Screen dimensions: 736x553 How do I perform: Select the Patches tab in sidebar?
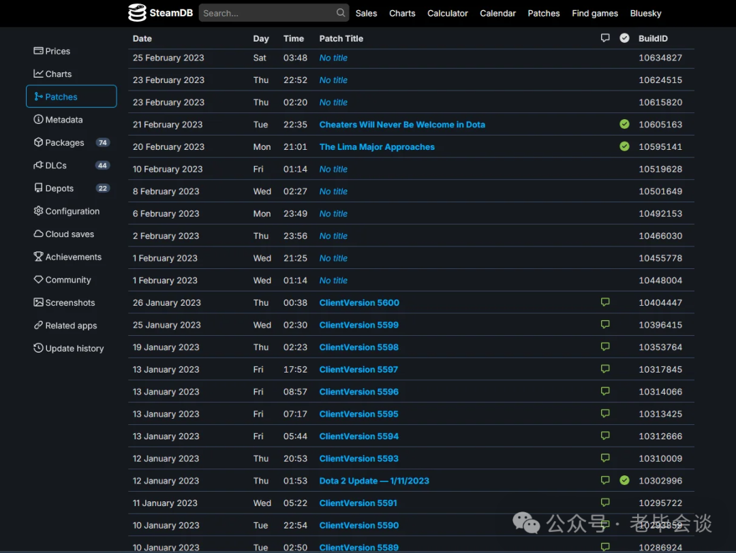point(72,97)
